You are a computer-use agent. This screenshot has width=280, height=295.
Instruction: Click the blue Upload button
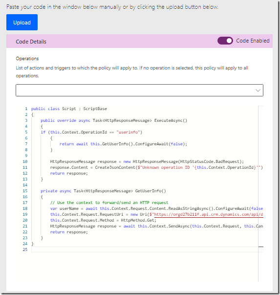pos(22,22)
